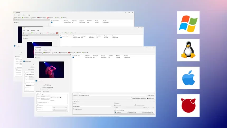227x128 pixels.
Task: Click Open images icon in front window toolbar
Action: click(35, 53)
